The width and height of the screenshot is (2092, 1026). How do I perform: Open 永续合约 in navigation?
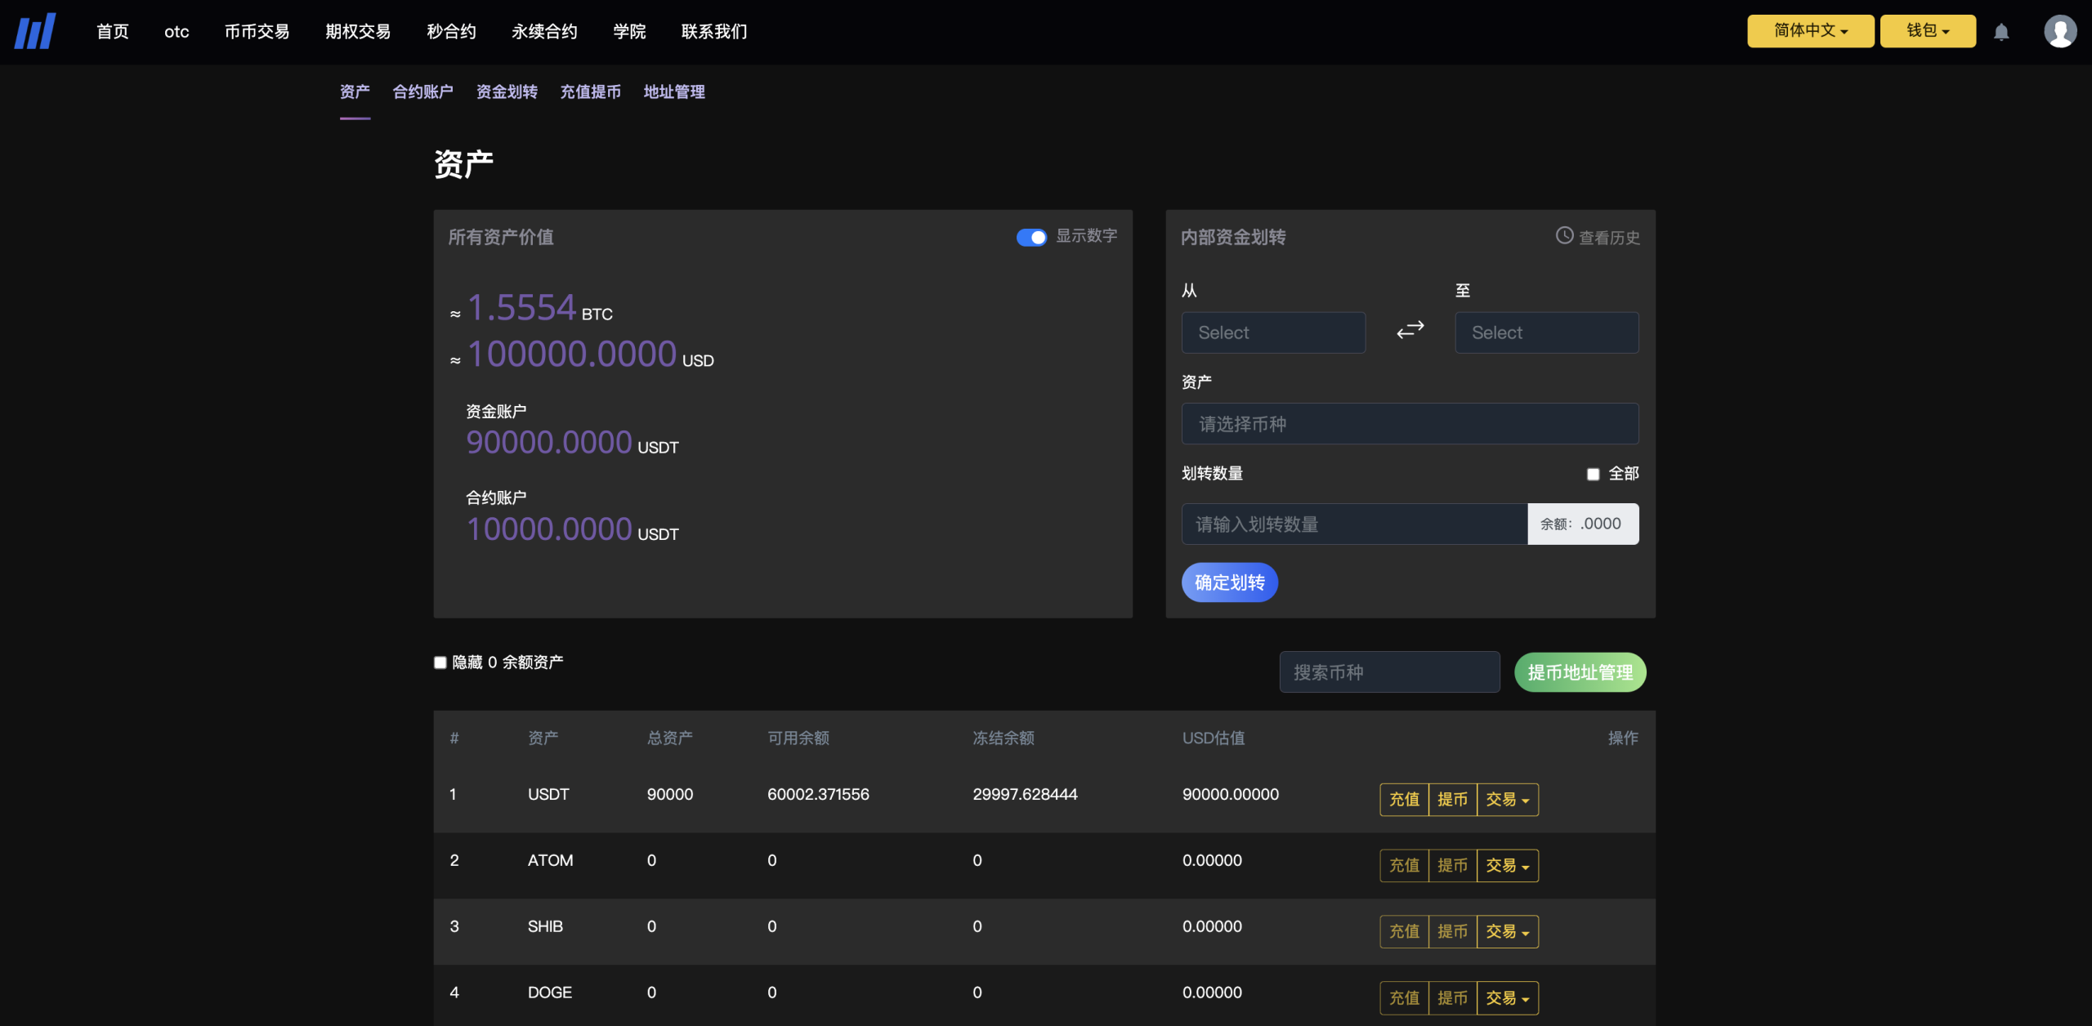coord(544,32)
